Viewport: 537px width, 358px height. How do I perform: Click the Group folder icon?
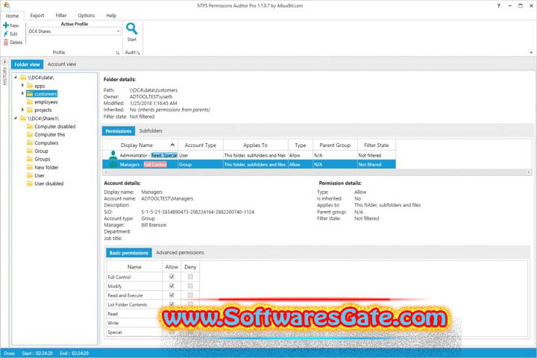(30, 151)
